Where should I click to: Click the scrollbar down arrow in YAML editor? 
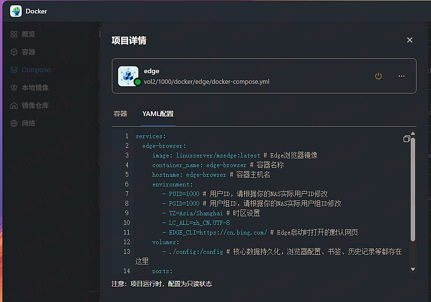(x=413, y=269)
